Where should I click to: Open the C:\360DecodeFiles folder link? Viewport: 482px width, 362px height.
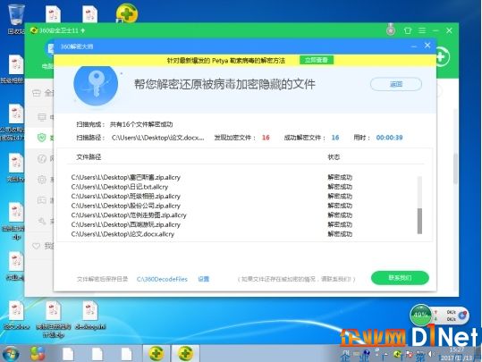[x=162, y=279]
